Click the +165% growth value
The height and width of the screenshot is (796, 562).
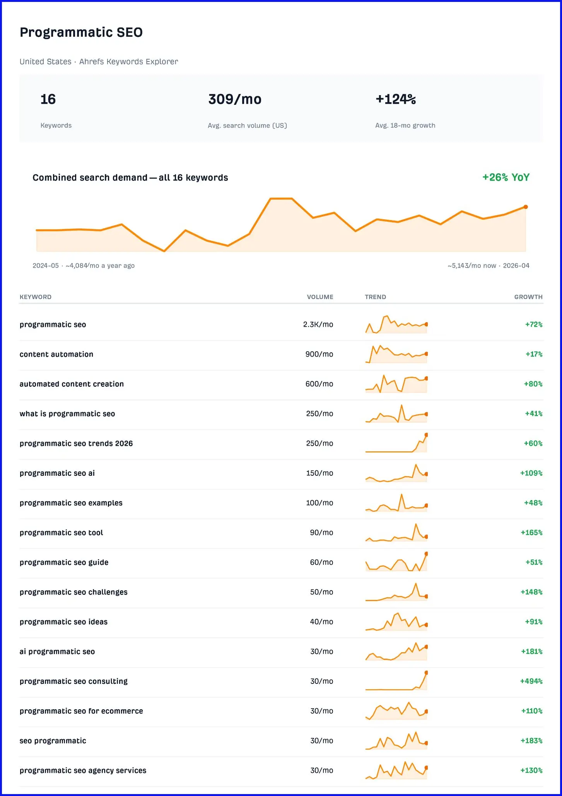coord(532,533)
